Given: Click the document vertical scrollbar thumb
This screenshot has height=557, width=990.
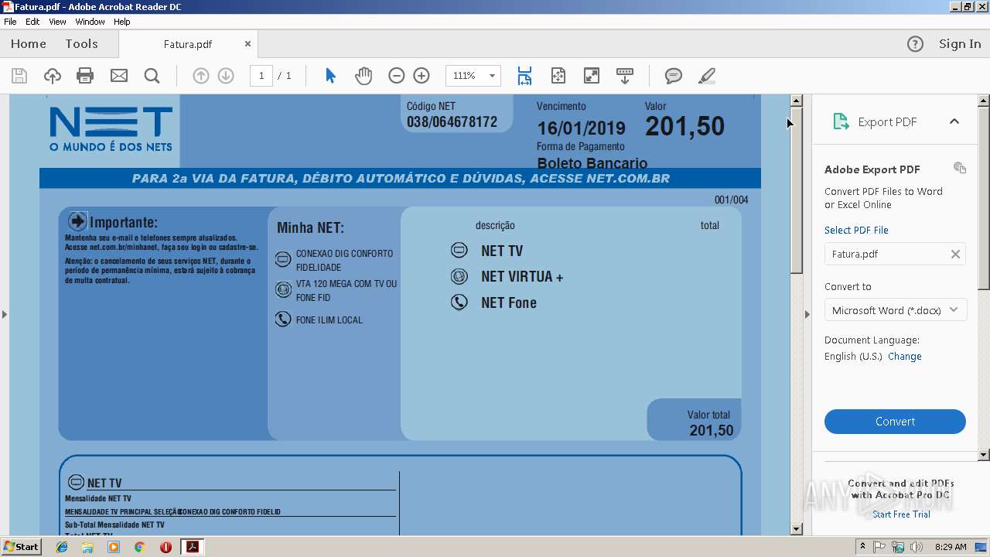Looking at the screenshot, I should point(797,190).
